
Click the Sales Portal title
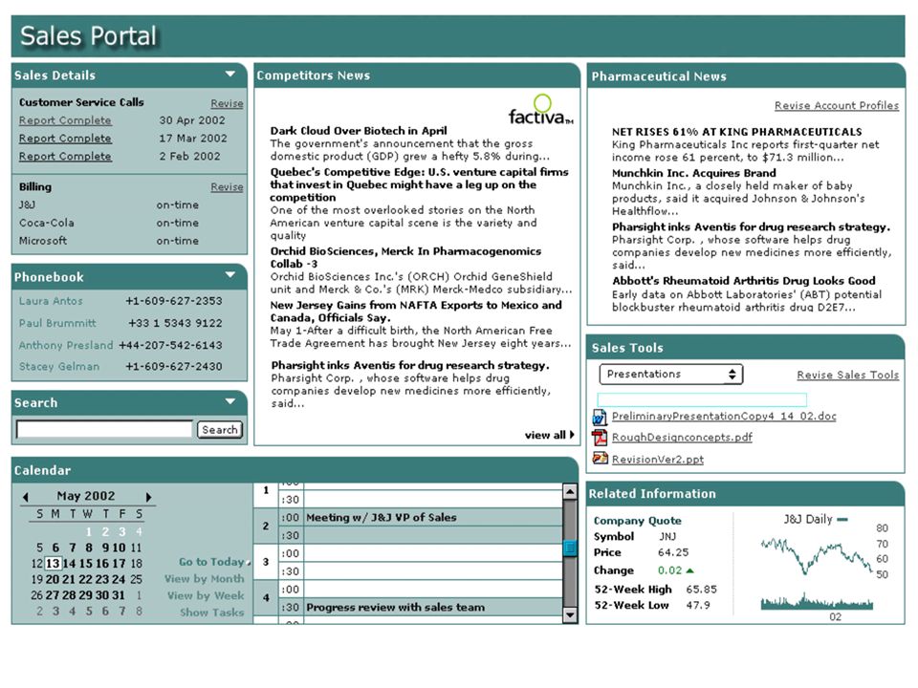pos(88,36)
